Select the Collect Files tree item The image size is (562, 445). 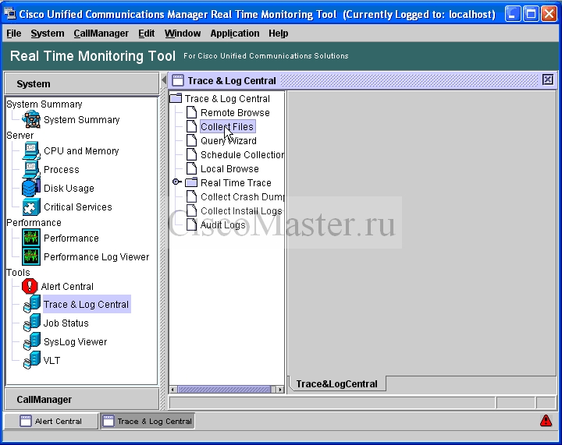click(x=227, y=126)
